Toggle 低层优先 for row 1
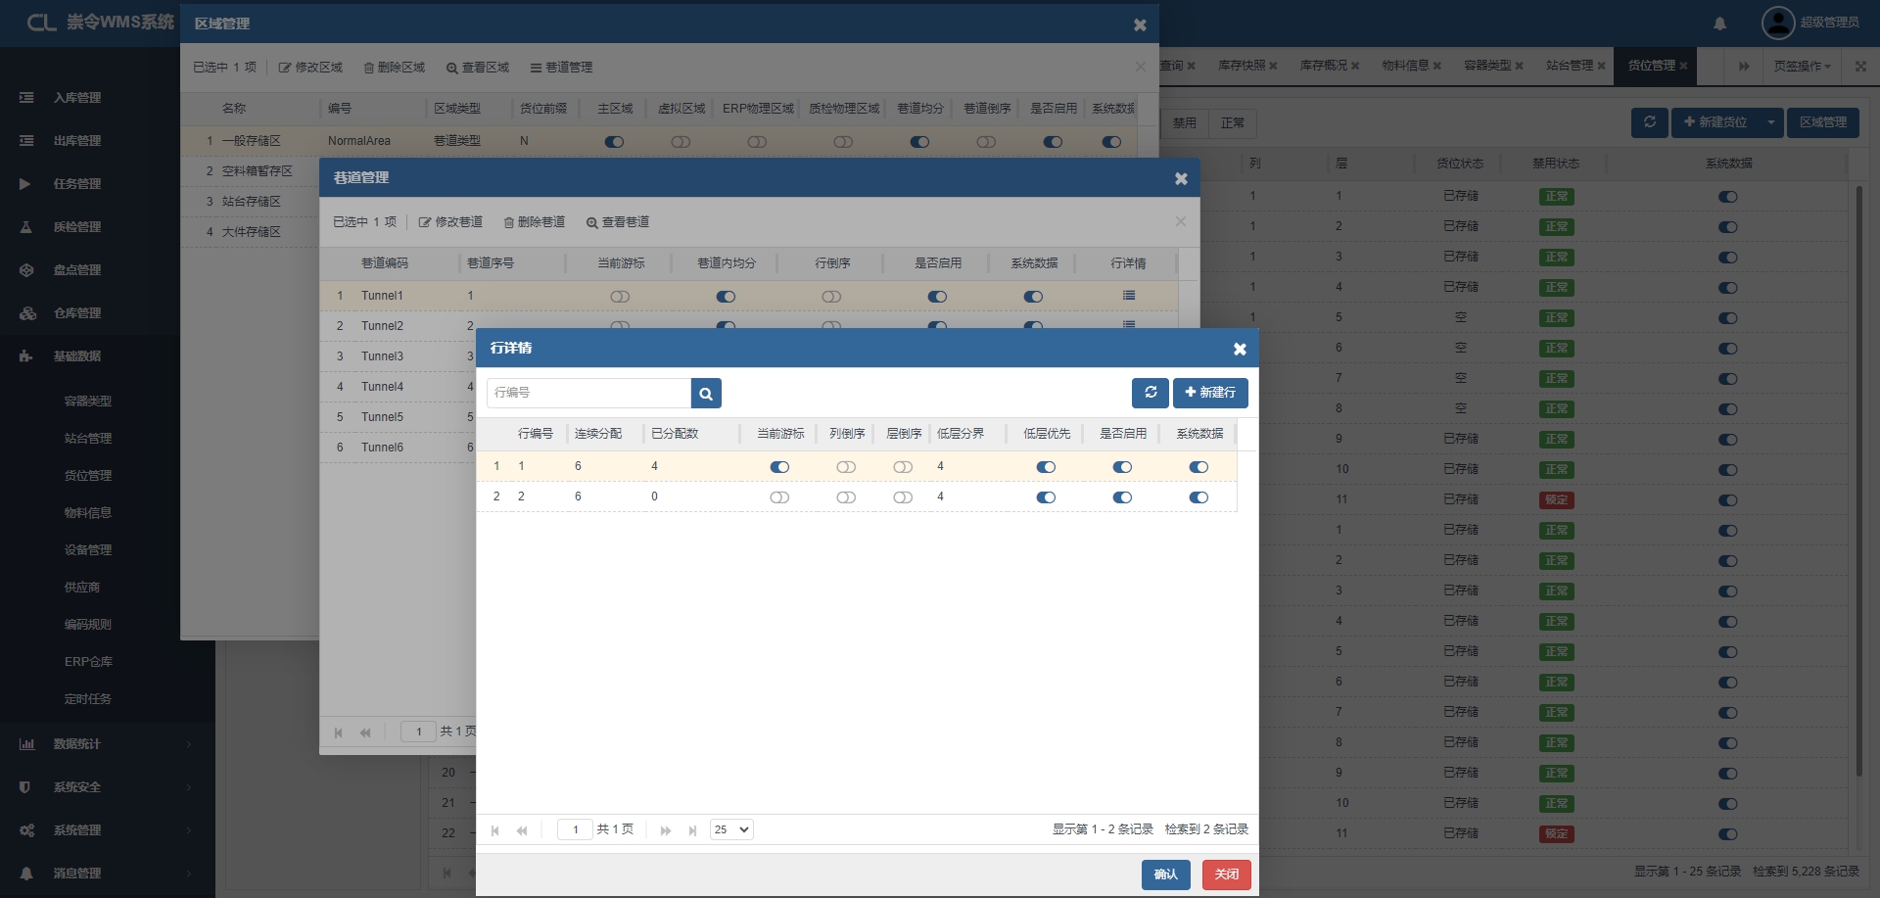Viewport: 1880px width, 898px height. (x=1046, y=467)
